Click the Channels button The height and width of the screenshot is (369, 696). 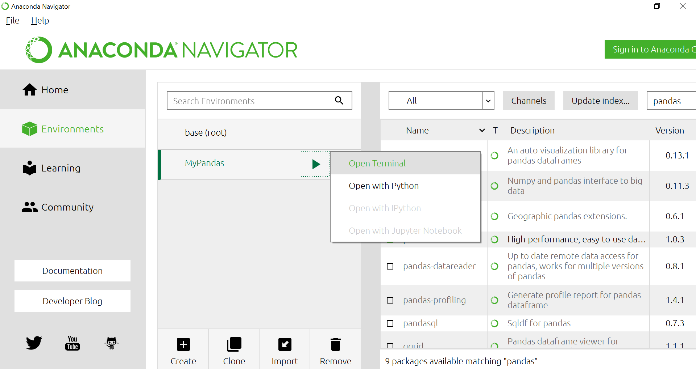(x=529, y=101)
